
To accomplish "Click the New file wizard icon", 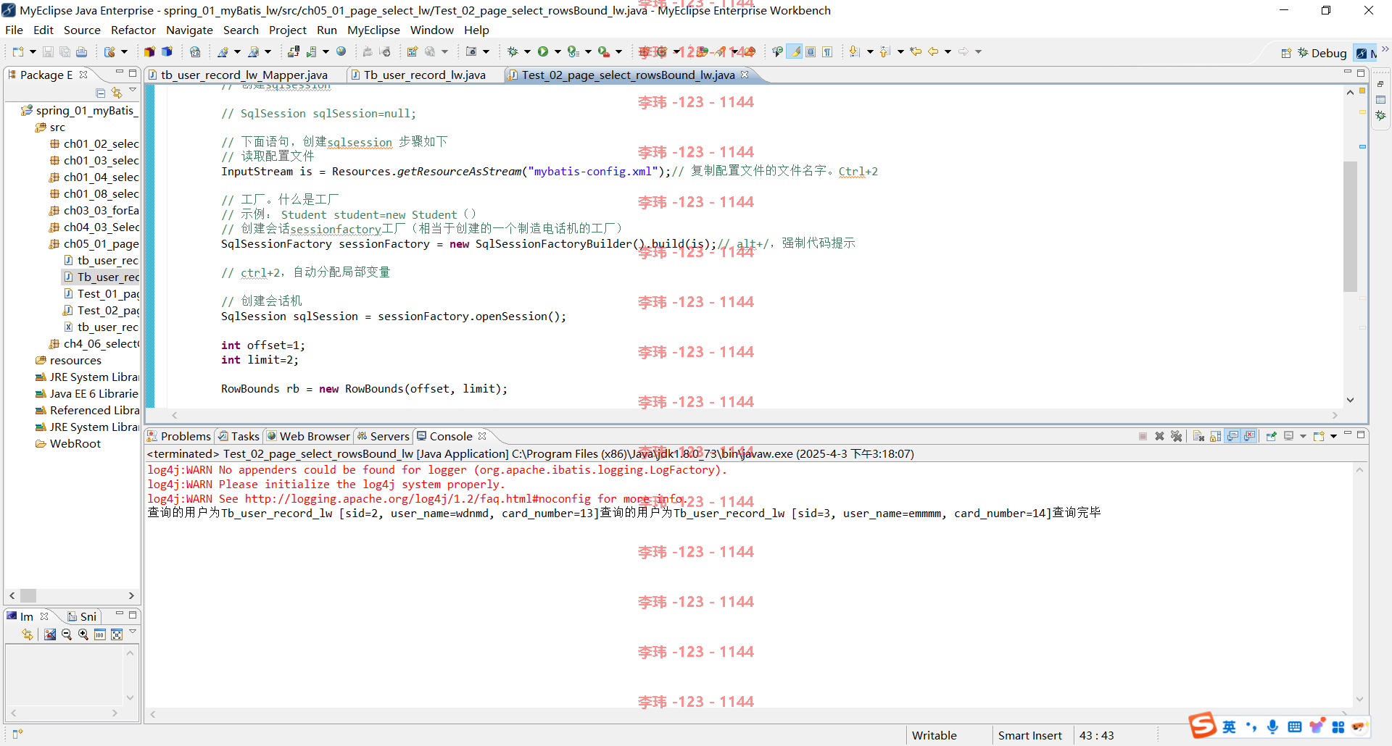I will pyautogui.click(x=18, y=51).
